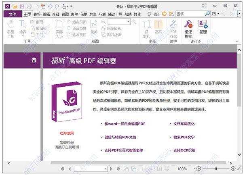This screenshot has height=175, width=245.
Task: Click 向右旋转 rotate right
Action: coord(111,35)
